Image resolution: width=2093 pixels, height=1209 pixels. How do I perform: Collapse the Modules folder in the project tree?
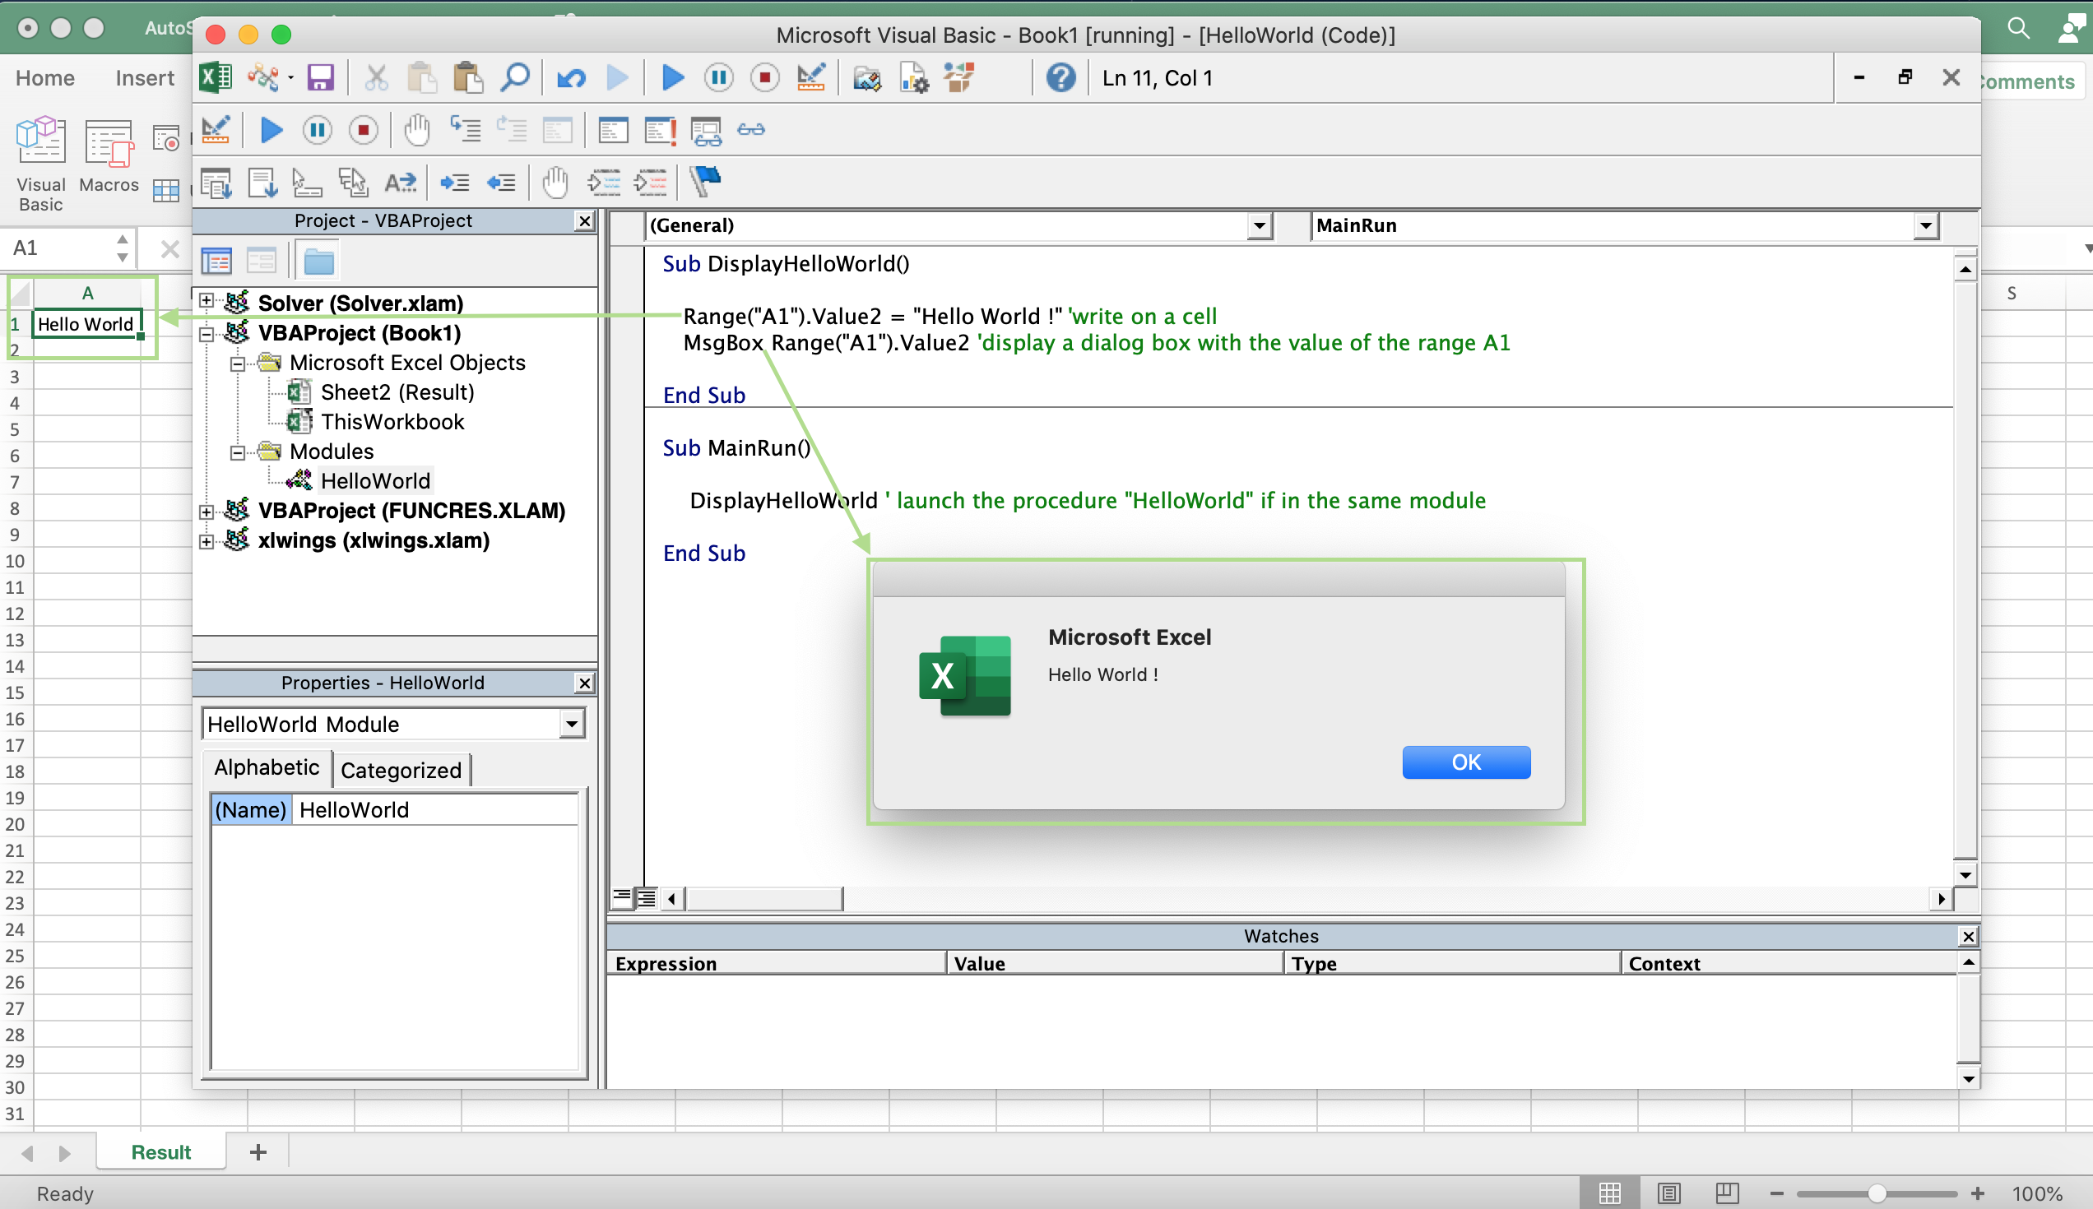click(238, 452)
